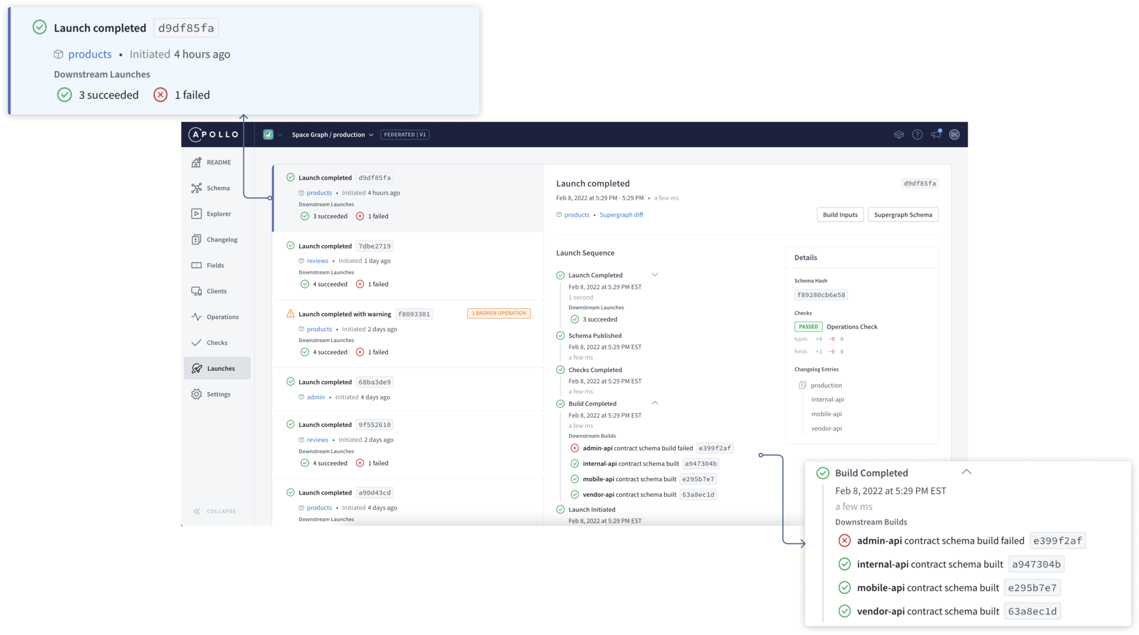Open the notifications megaphone in the top bar
1139x635 pixels.
pos(935,134)
